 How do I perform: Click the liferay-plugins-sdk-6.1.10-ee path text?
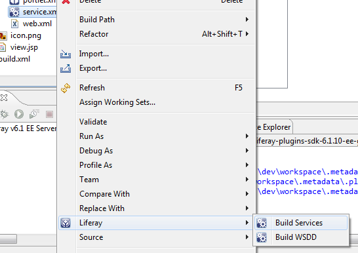point(307,141)
